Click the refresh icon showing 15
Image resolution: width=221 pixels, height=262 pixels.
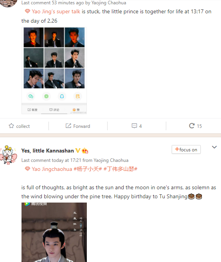click(x=192, y=126)
